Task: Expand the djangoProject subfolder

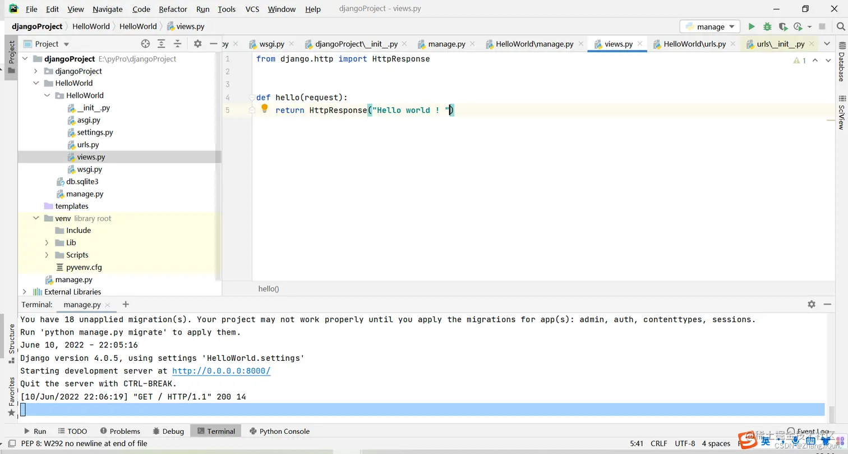Action: [36, 71]
